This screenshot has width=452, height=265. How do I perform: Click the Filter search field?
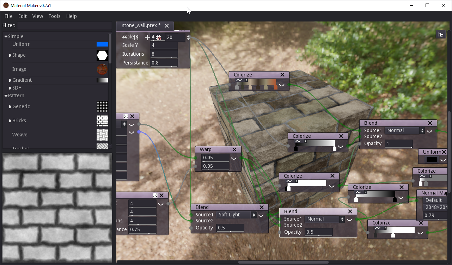64,25
